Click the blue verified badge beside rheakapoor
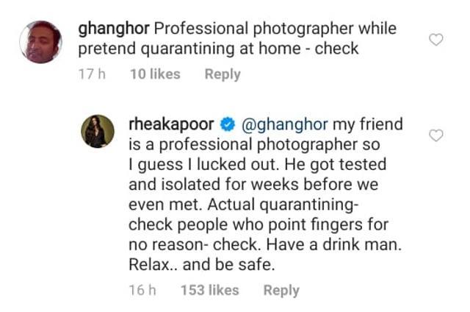The height and width of the screenshot is (312, 470). [228, 124]
